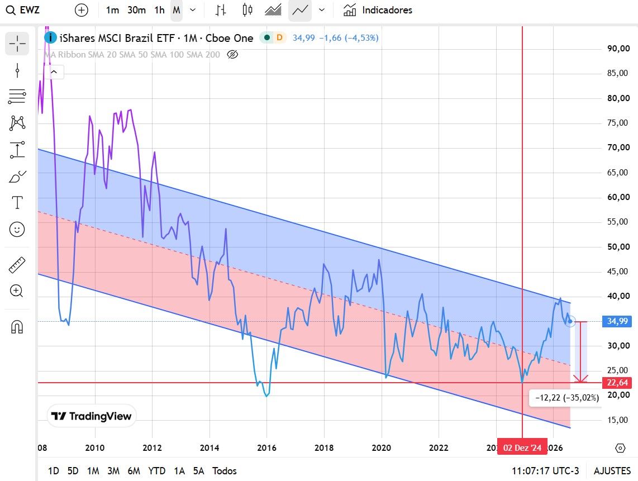This screenshot has width=638, height=481.
Task: Open timezone menu at 11:07:17 UTC-3
Action: pos(545,471)
